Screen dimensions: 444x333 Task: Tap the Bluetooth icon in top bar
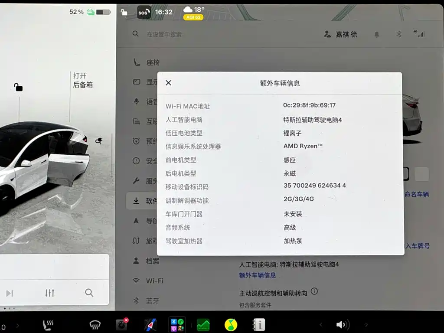399,34
